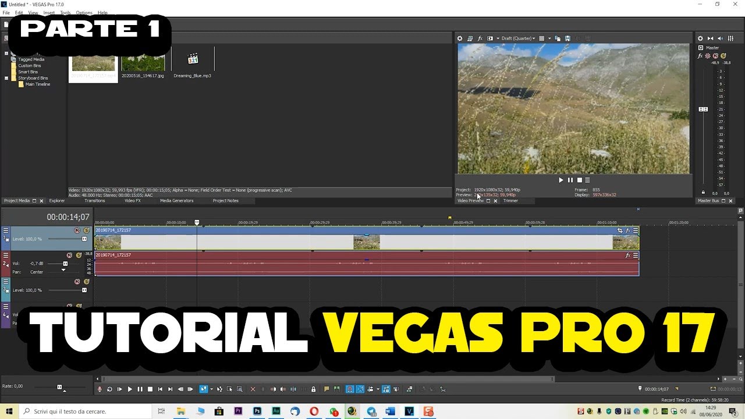The image size is (745, 419).
Task: Save snapshot to file in preview
Action: click(x=567, y=38)
